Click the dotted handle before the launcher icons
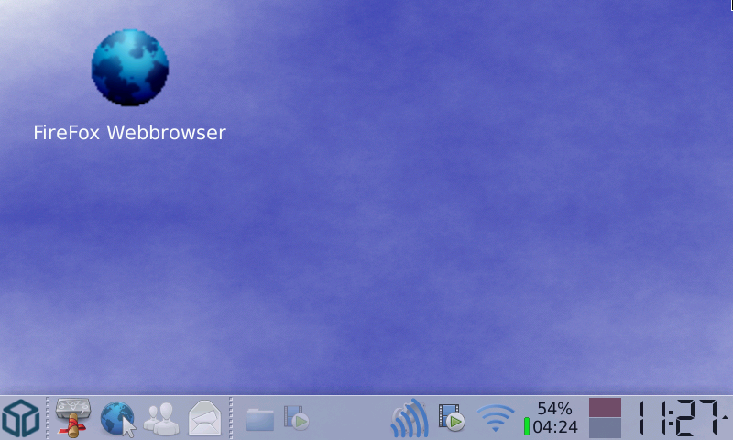733x440 pixels. pos(47,419)
